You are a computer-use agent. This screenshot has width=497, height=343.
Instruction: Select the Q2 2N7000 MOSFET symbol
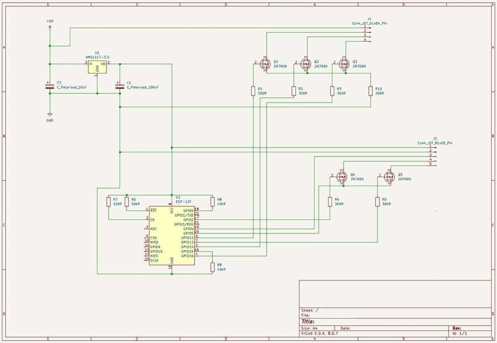pyautogui.click(x=306, y=64)
